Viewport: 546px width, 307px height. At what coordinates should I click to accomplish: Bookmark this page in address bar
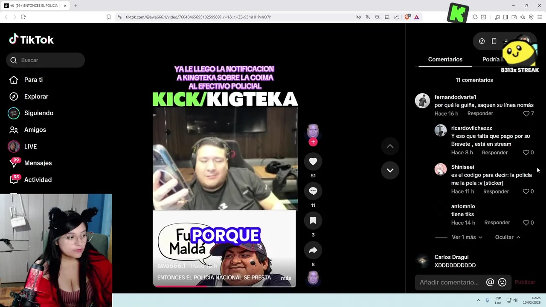tap(108, 17)
